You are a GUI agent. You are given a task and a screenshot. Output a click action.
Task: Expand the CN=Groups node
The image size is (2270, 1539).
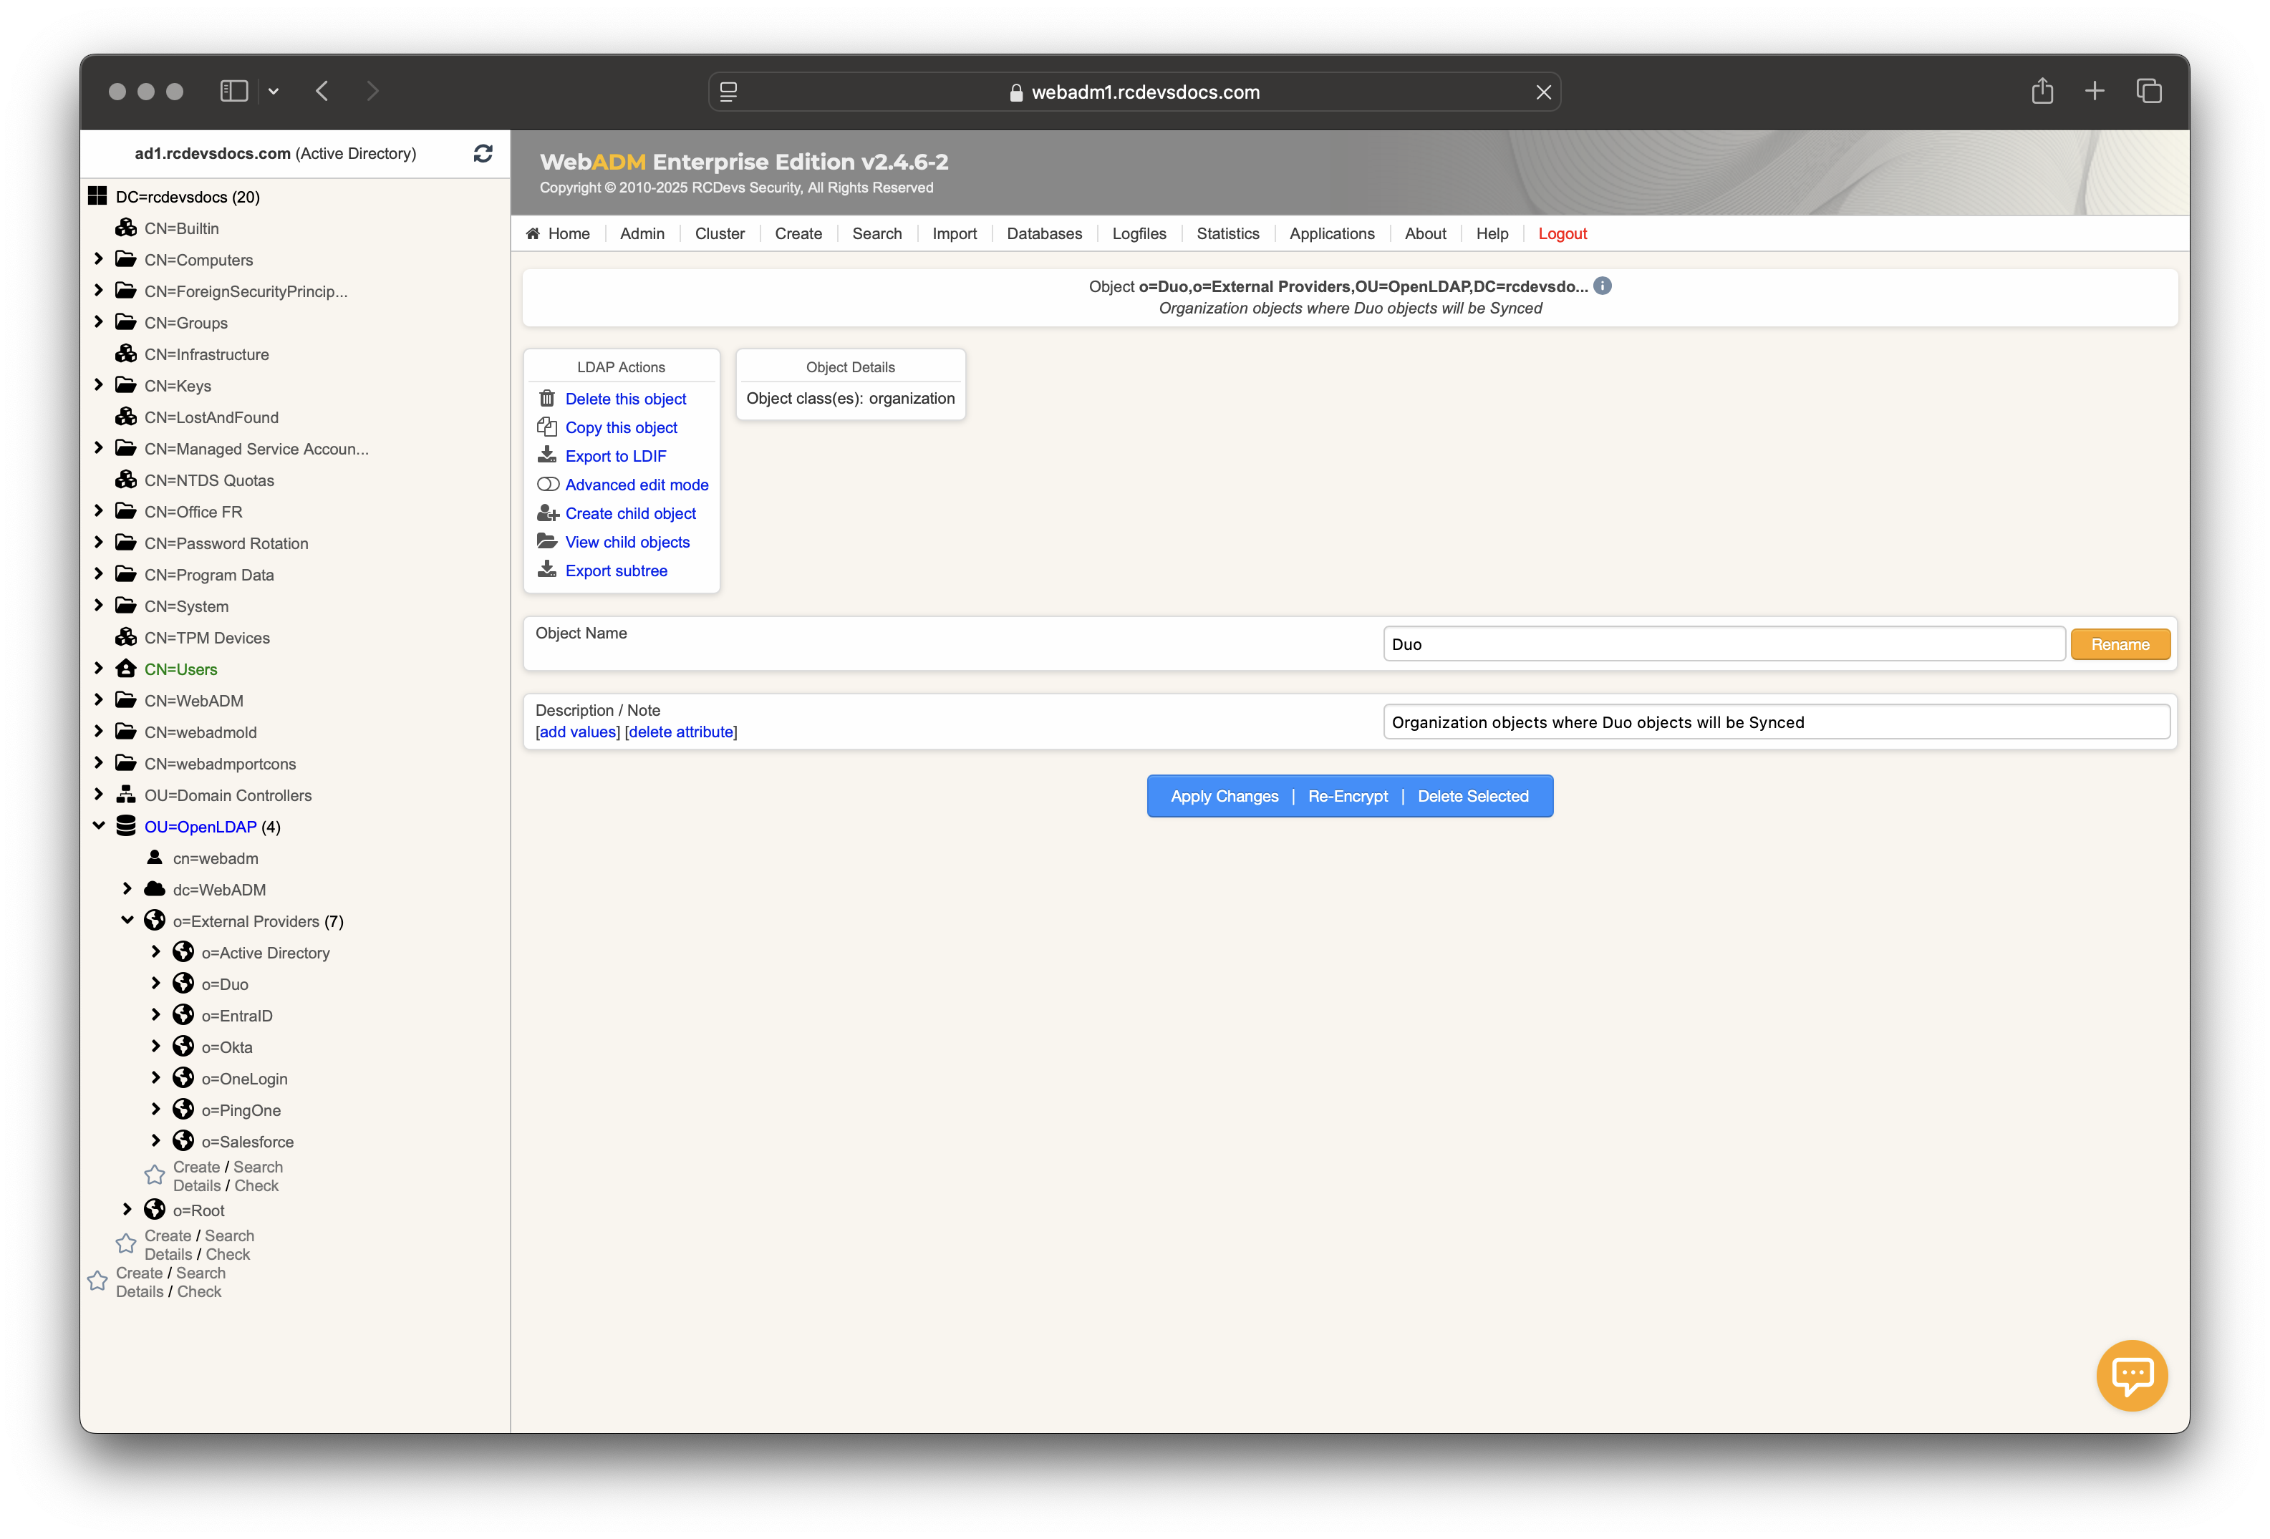click(x=99, y=321)
